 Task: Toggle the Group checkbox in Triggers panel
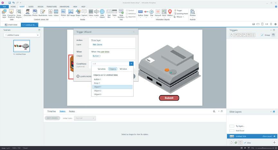point(262,35)
